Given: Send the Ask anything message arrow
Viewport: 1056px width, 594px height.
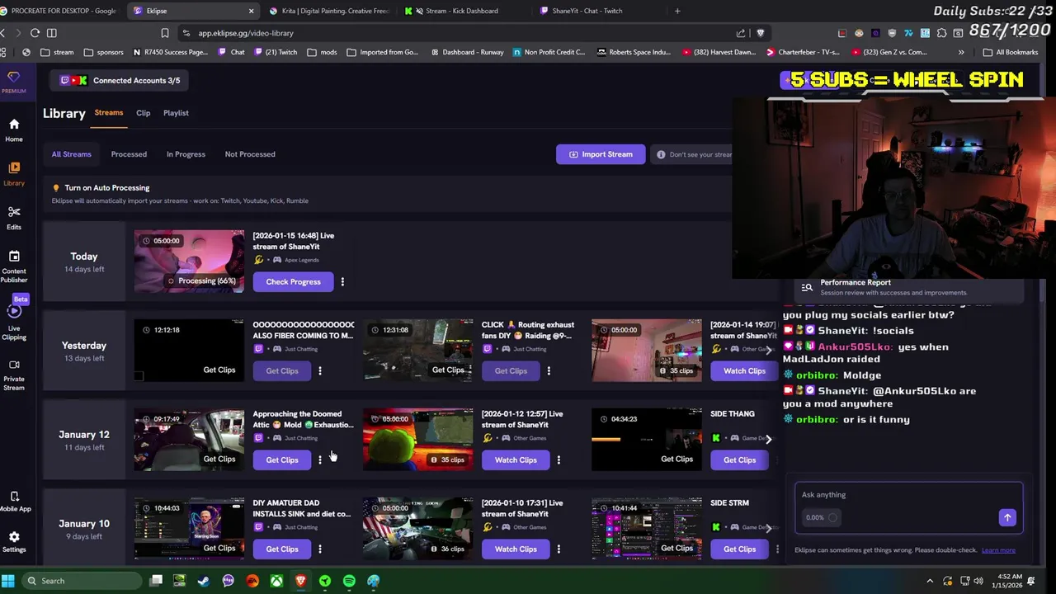Looking at the screenshot, I should (x=1007, y=517).
